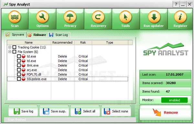Expand the Tracking Cookie tree node
Viewport: 194px width, 124px height.
pyautogui.click(x=10, y=47)
